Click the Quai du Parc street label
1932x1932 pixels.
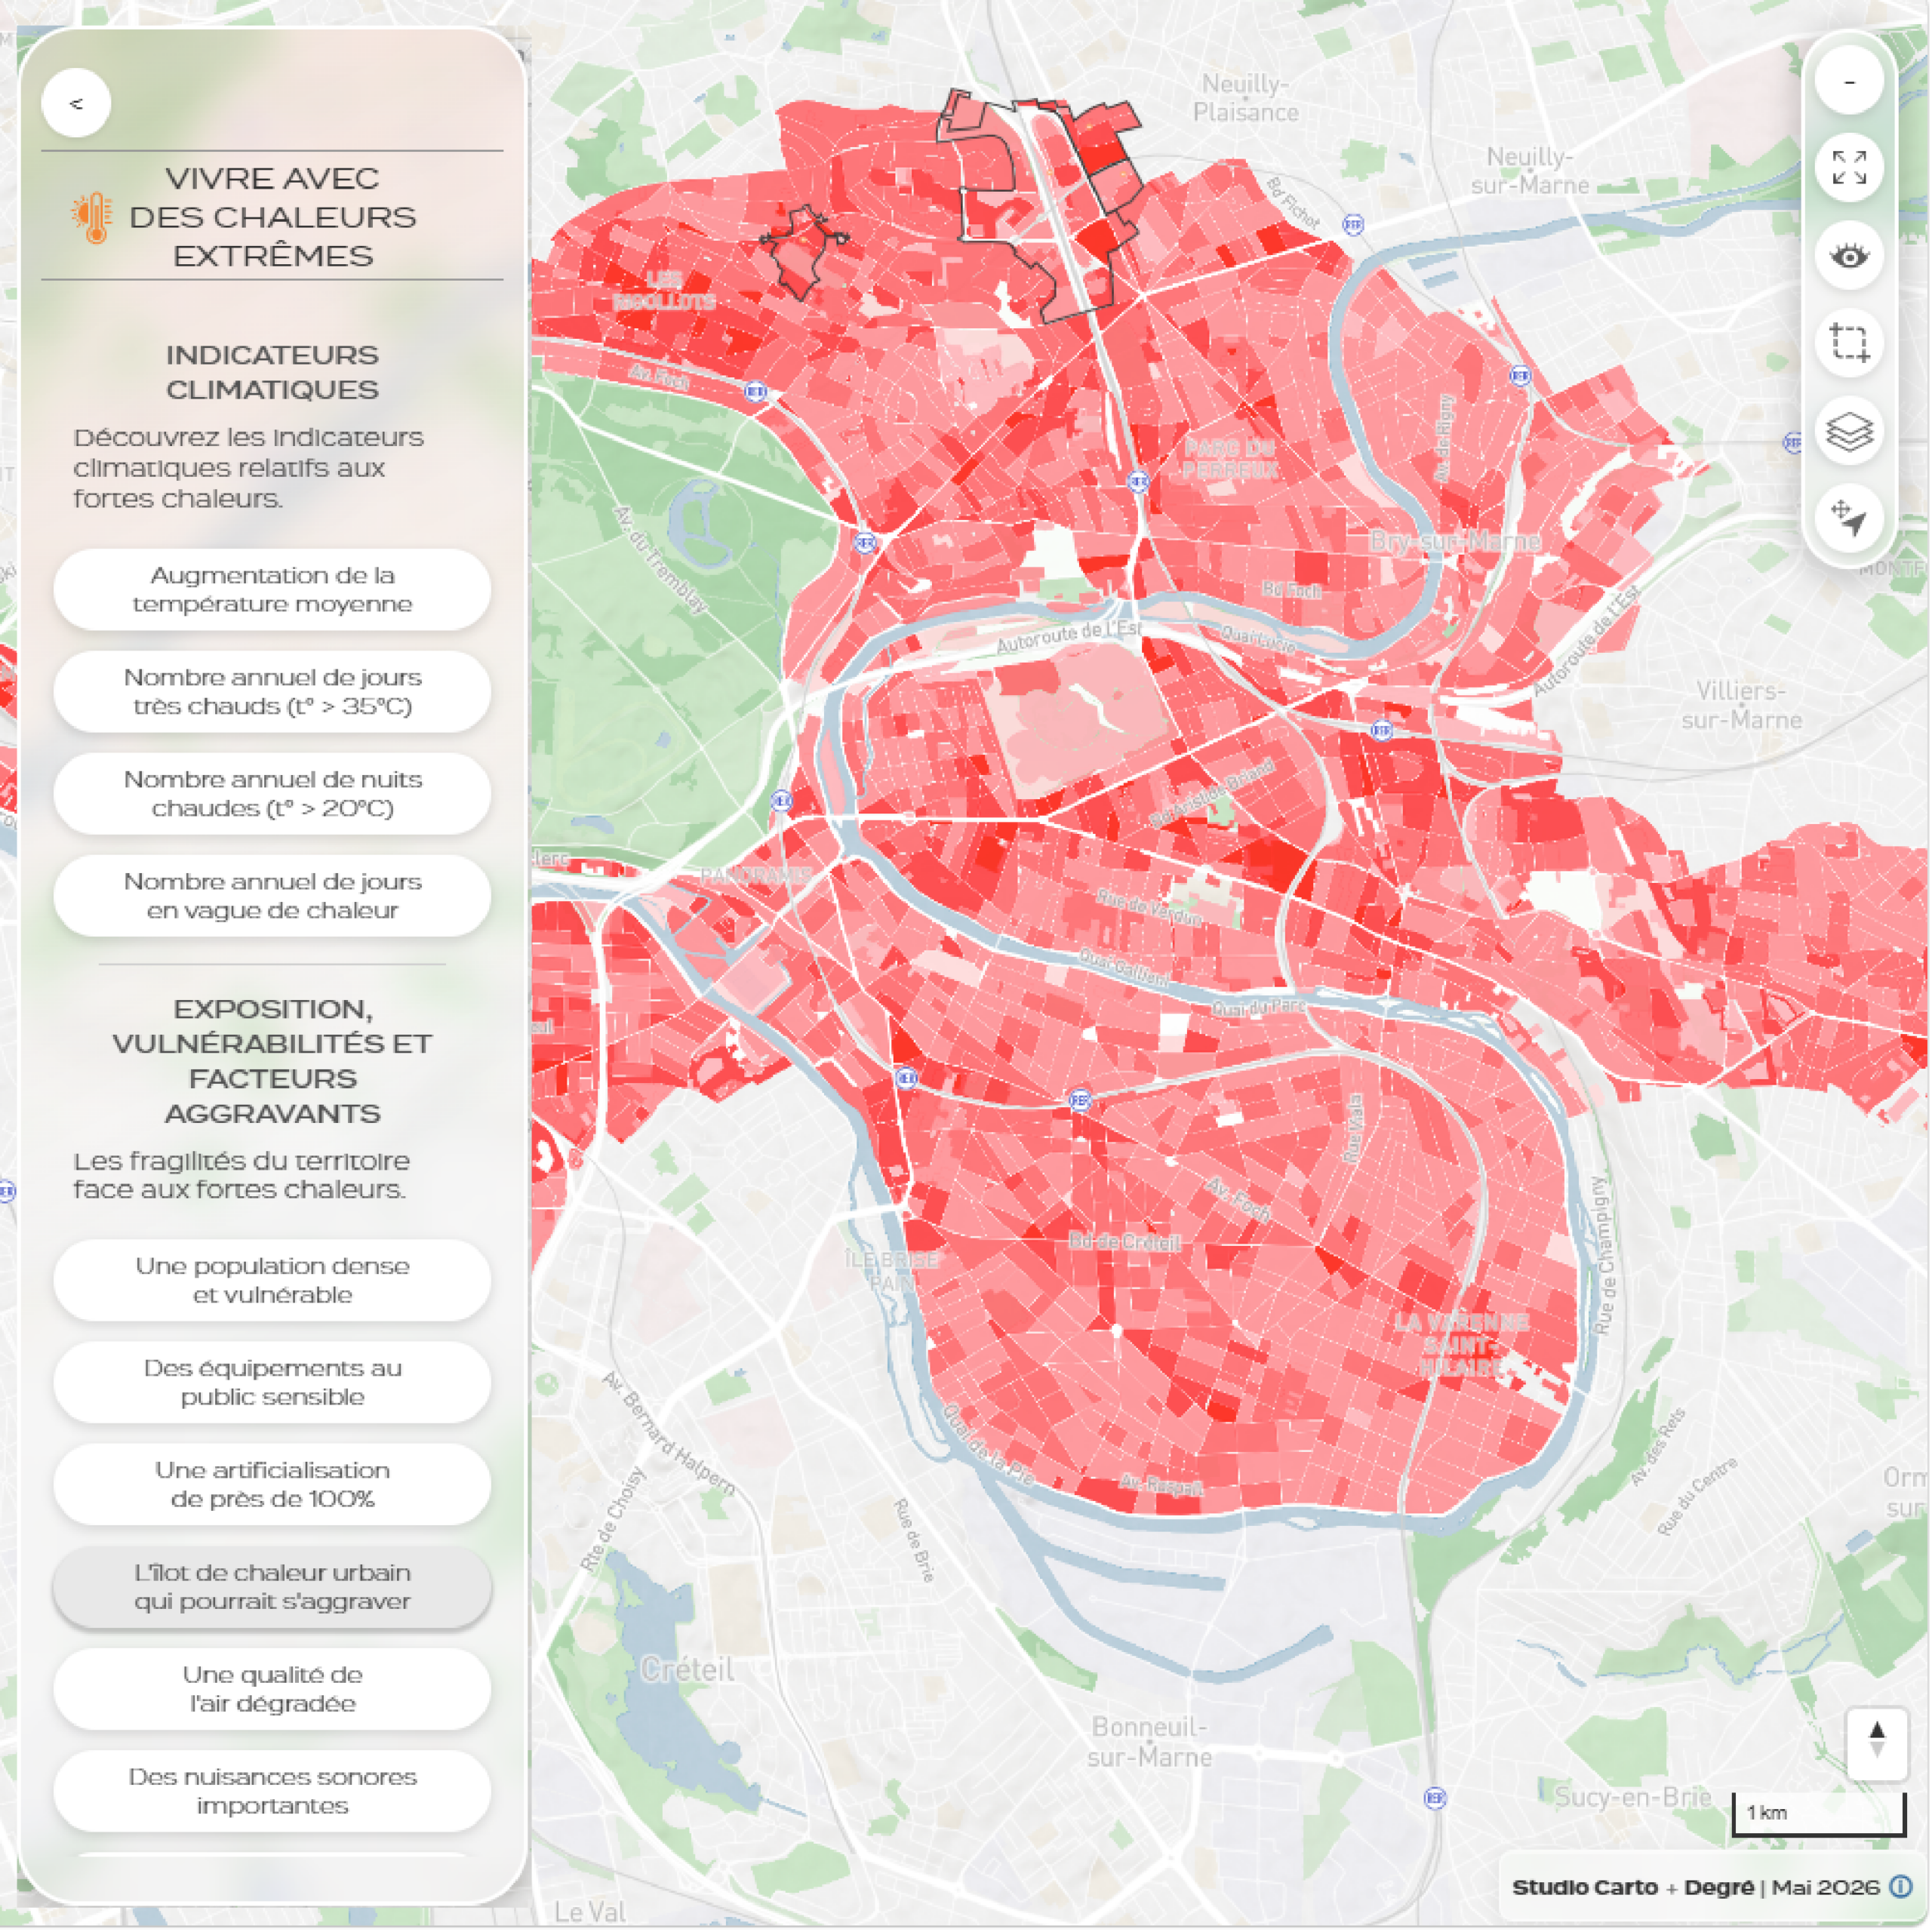coord(1258,1006)
